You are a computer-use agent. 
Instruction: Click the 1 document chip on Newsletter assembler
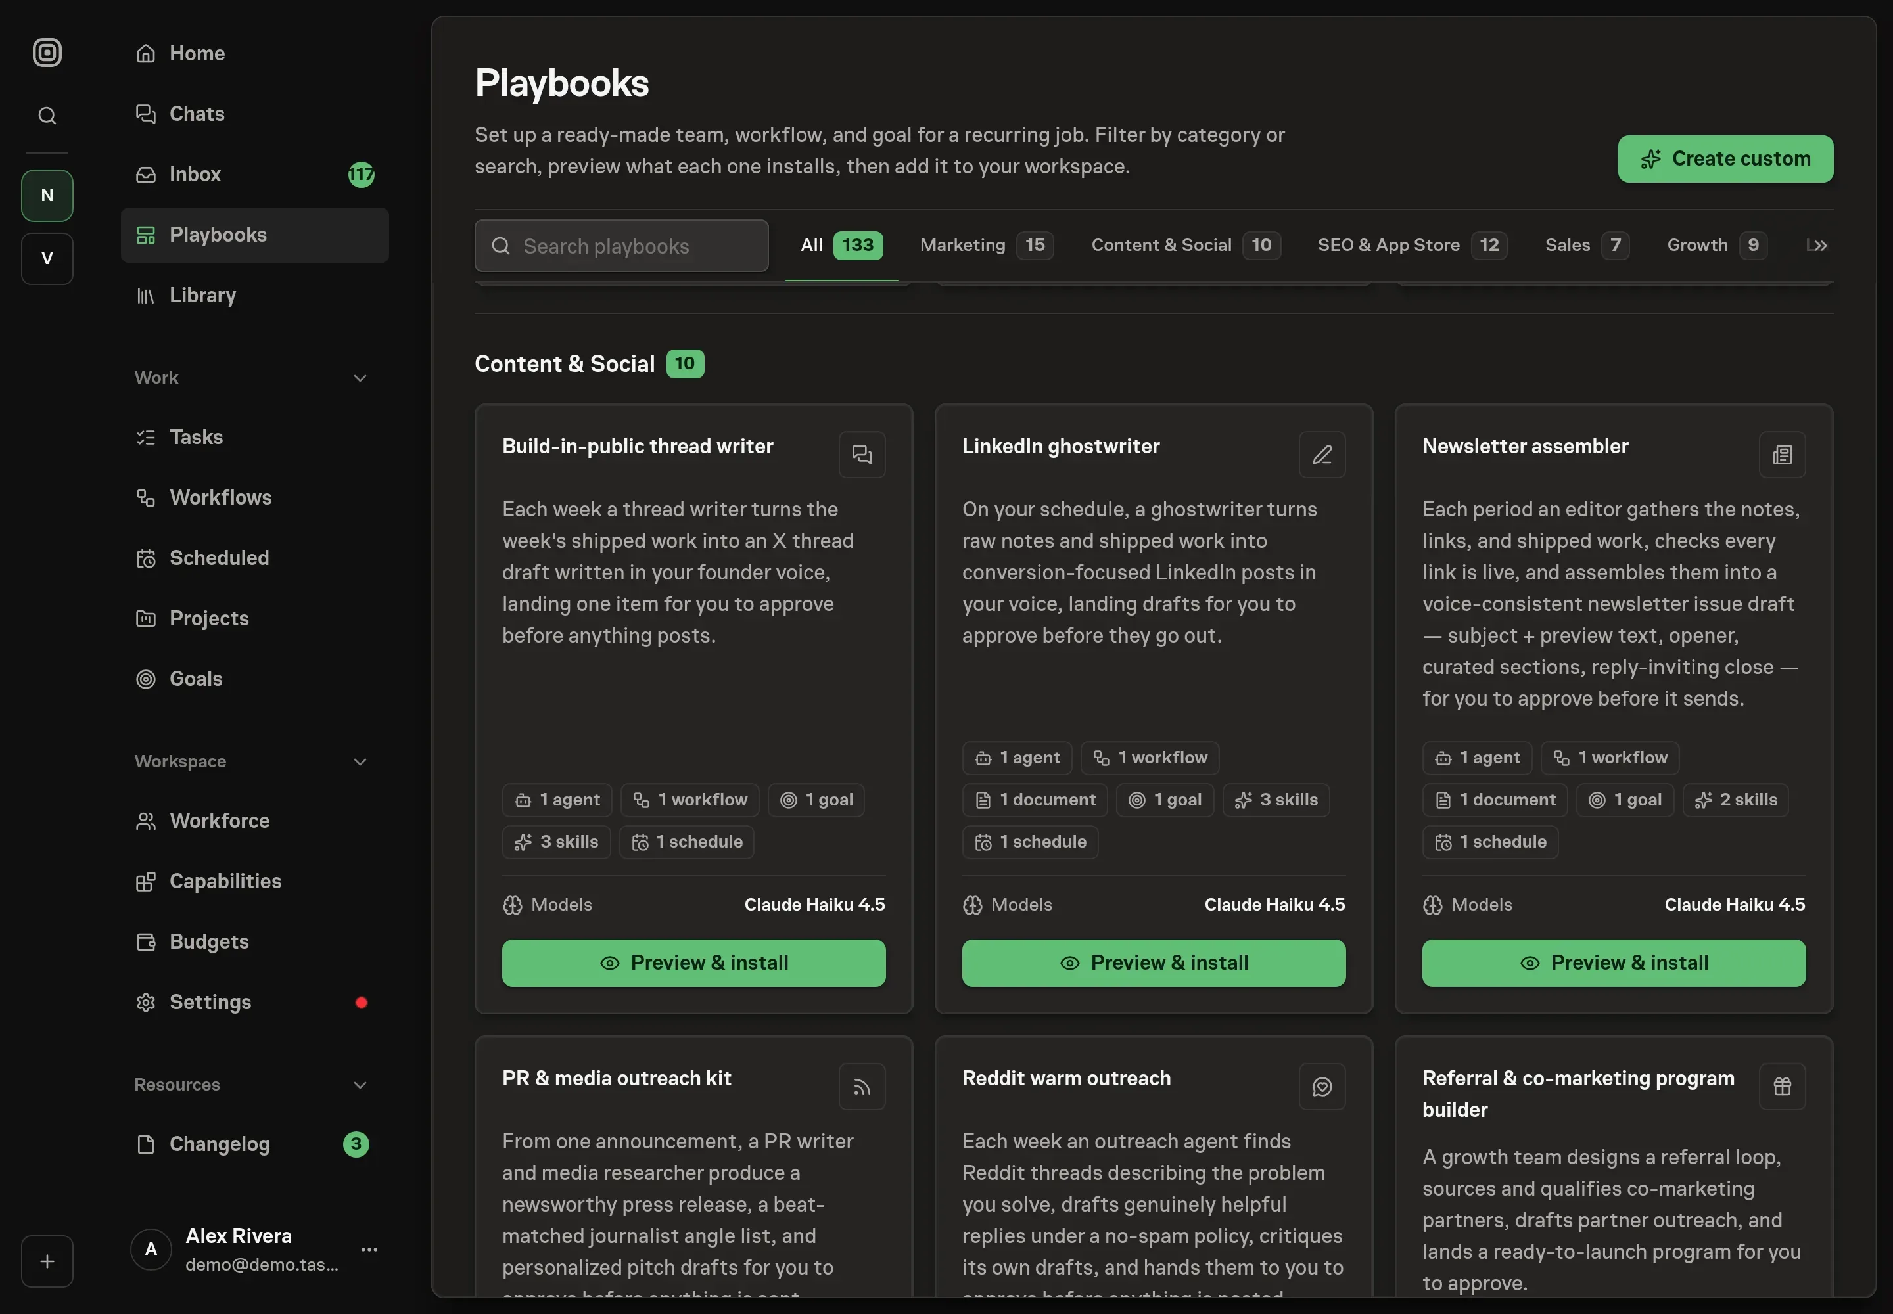coord(1495,800)
